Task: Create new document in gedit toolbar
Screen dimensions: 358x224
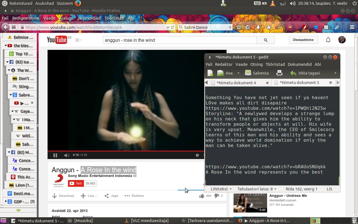Action: pyautogui.click(x=210, y=73)
